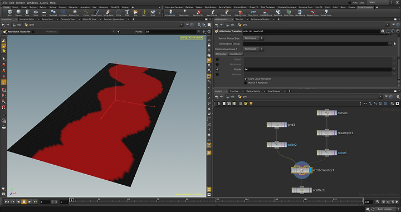The image size is (401, 212).
Task: Select the L-System shelf tool
Action: pos(63,13)
